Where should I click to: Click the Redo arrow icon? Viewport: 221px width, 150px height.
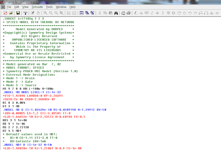click(195, 13)
